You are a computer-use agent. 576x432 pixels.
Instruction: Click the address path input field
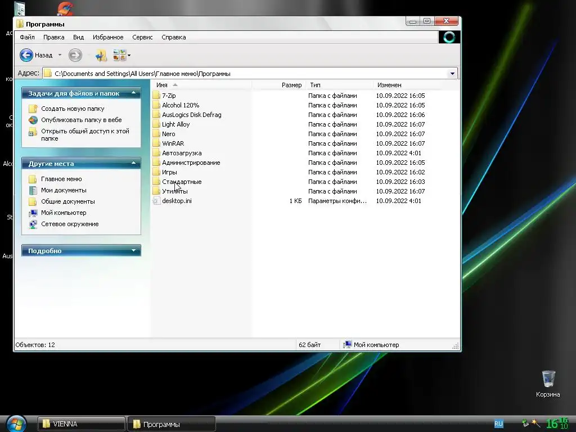coord(250,74)
